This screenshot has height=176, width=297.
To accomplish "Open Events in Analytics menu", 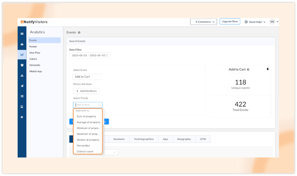I will (44, 40).
